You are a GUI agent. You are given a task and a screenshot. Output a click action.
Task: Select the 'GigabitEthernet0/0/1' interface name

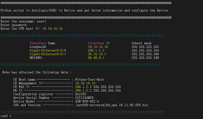click(48, 54)
